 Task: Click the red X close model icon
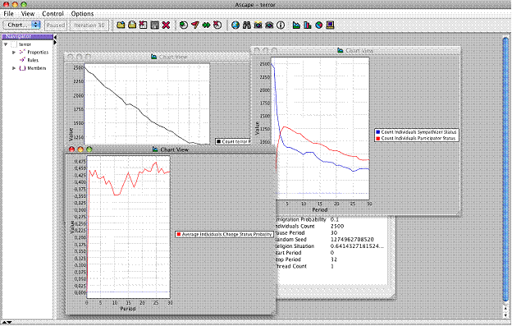click(167, 25)
